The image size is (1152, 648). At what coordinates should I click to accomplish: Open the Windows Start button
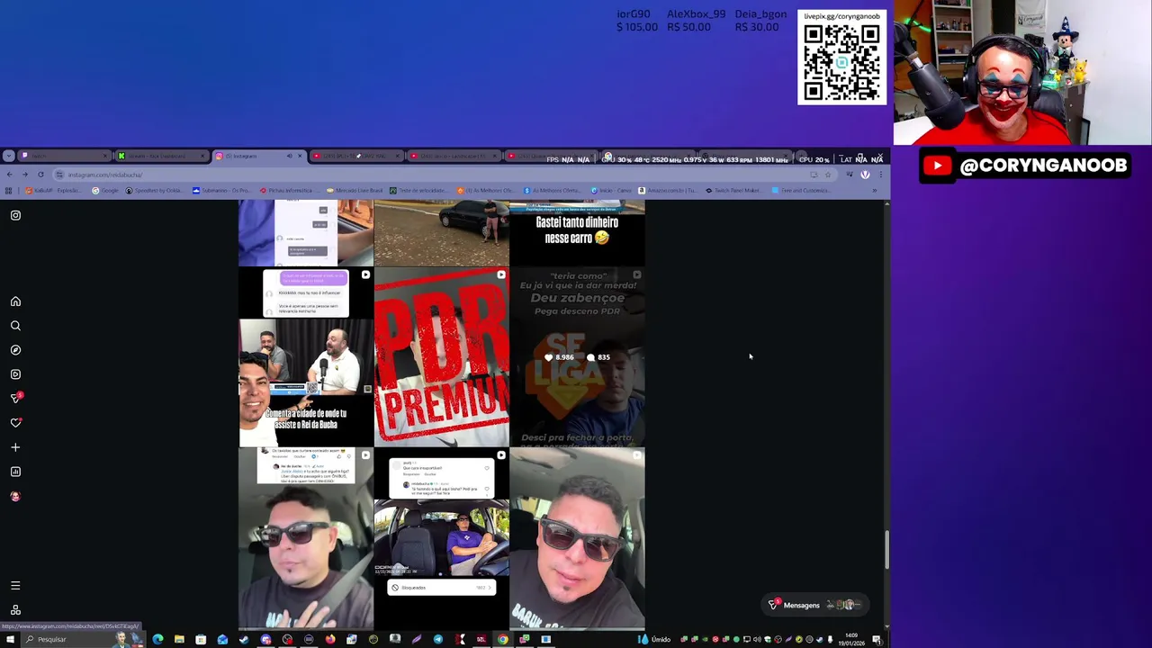[9, 639]
